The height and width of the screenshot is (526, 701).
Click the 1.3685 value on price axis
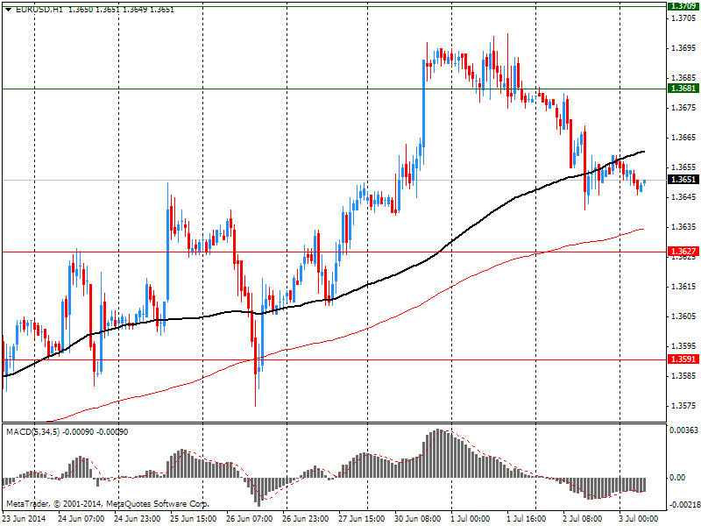683,78
